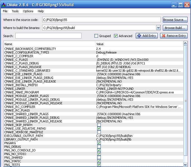Click the kernel32.lib user32.lib value
Viewport: 191px width, 167px height.
click(139, 71)
